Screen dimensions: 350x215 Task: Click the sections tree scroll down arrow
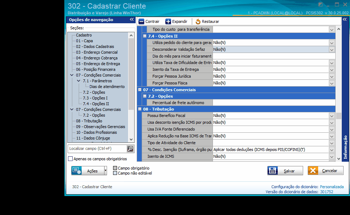click(x=131, y=140)
